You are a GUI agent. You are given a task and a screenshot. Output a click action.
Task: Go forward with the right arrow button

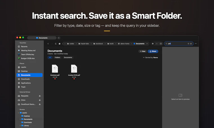click(x=52, y=44)
